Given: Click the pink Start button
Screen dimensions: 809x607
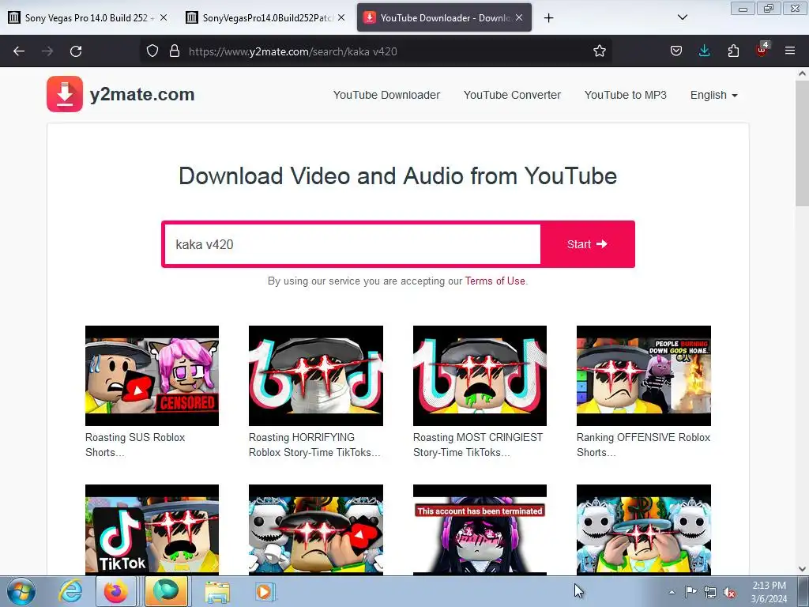Looking at the screenshot, I should click(x=587, y=244).
